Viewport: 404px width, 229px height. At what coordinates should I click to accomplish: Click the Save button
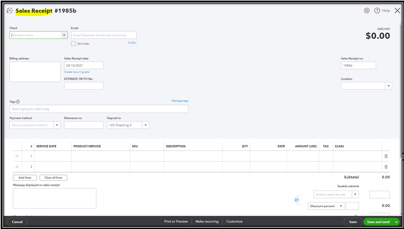coord(353,222)
